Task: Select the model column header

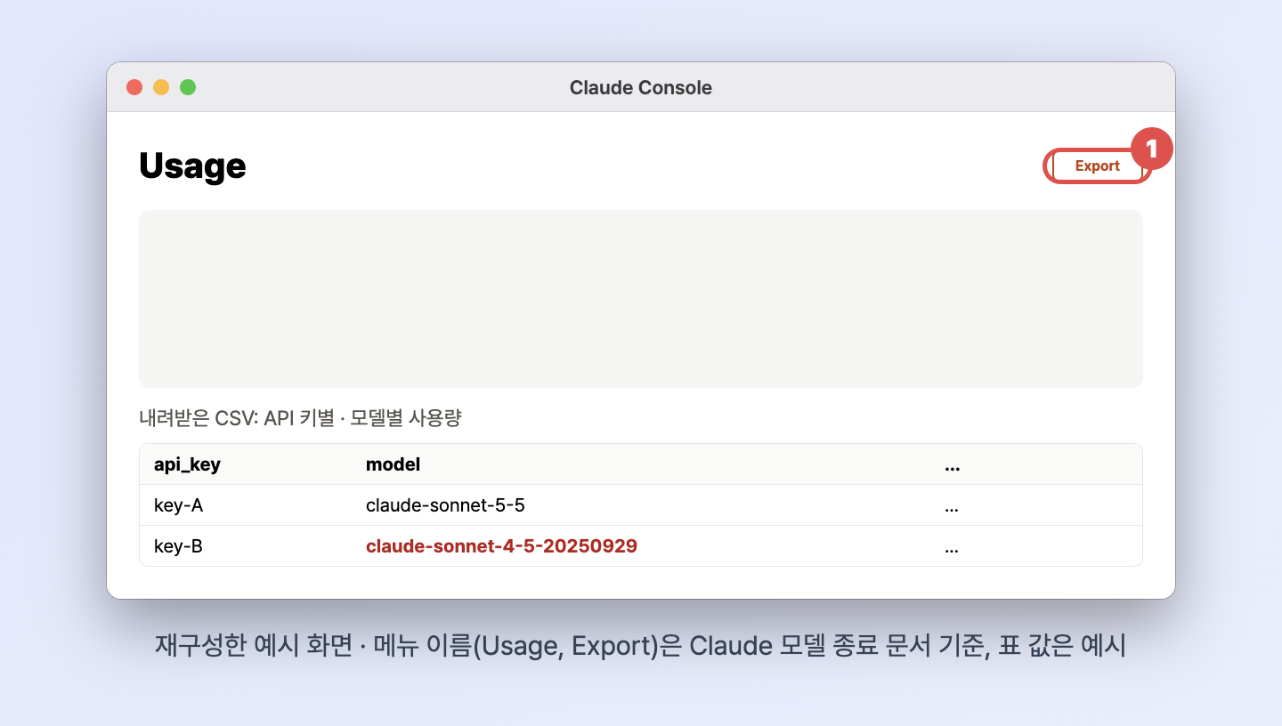Action: coord(393,464)
